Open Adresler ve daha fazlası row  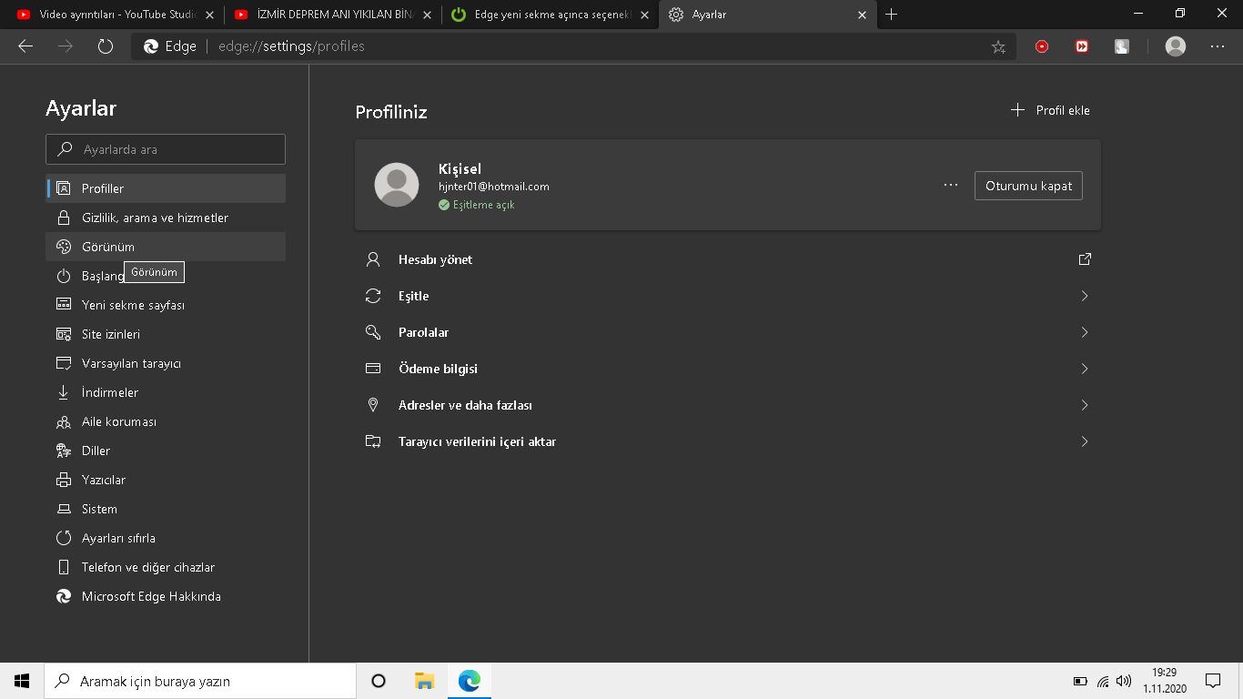pyautogui.click(x=728, y=405)
